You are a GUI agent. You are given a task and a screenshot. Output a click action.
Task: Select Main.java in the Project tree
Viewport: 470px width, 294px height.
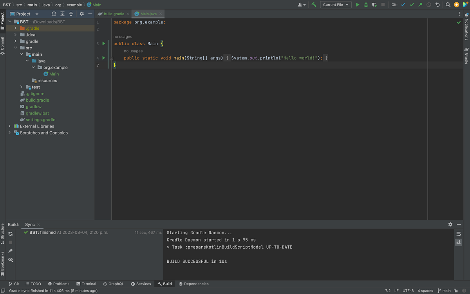pyautogui.click(x=54, y=74)
